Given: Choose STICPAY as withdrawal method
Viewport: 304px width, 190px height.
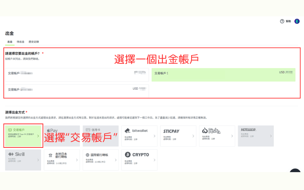Looking at the screenshot, I should [x=177, y=136].
